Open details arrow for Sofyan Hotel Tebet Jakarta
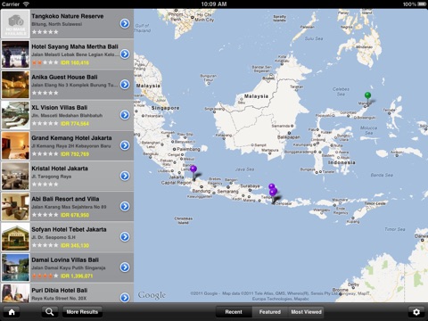Viewport: 428px width, 321px height. click(125, 237)
